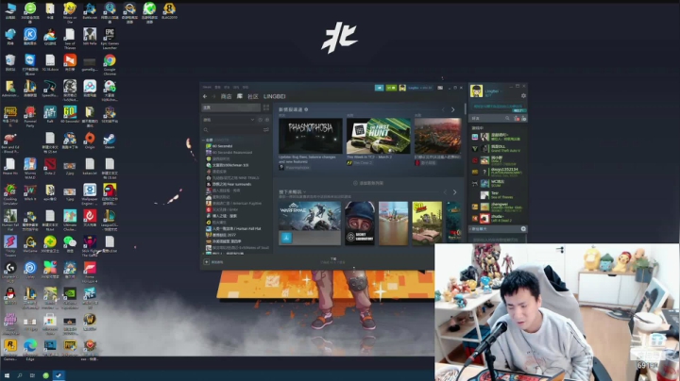Show next Play Next games with the right arrow
680x381 pixels.
point(454,192)
